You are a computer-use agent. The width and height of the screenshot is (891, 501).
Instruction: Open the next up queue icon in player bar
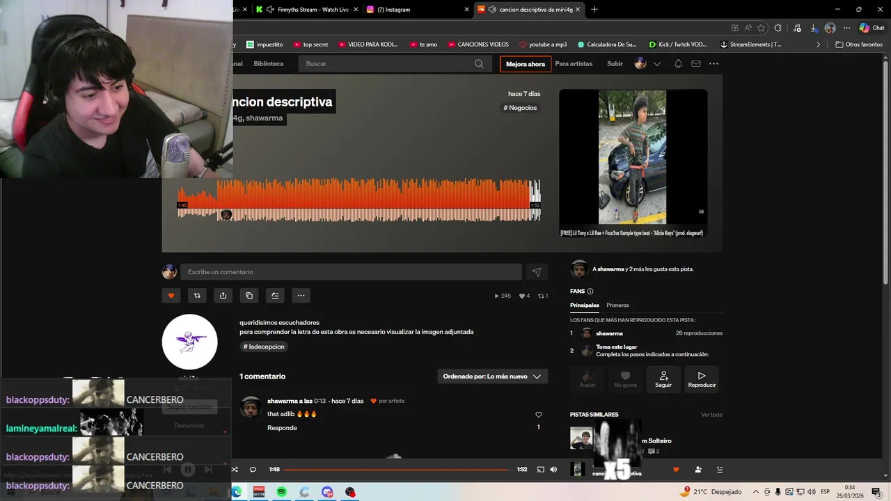pyautogui.click(x=720, y=470)
